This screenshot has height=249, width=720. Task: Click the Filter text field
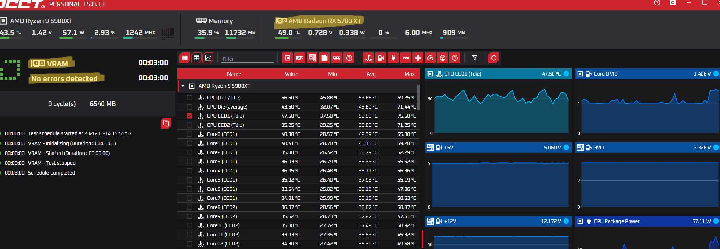click(x=247, y=59)
